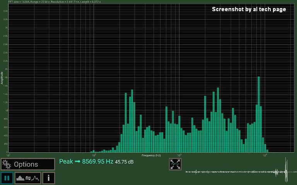
Task: Click the large waveform spike in preview
Action: (x=287, y=170)
